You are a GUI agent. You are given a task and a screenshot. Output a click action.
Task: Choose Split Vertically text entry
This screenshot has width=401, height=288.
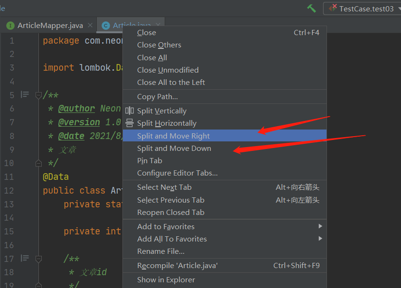pos(162,111)
